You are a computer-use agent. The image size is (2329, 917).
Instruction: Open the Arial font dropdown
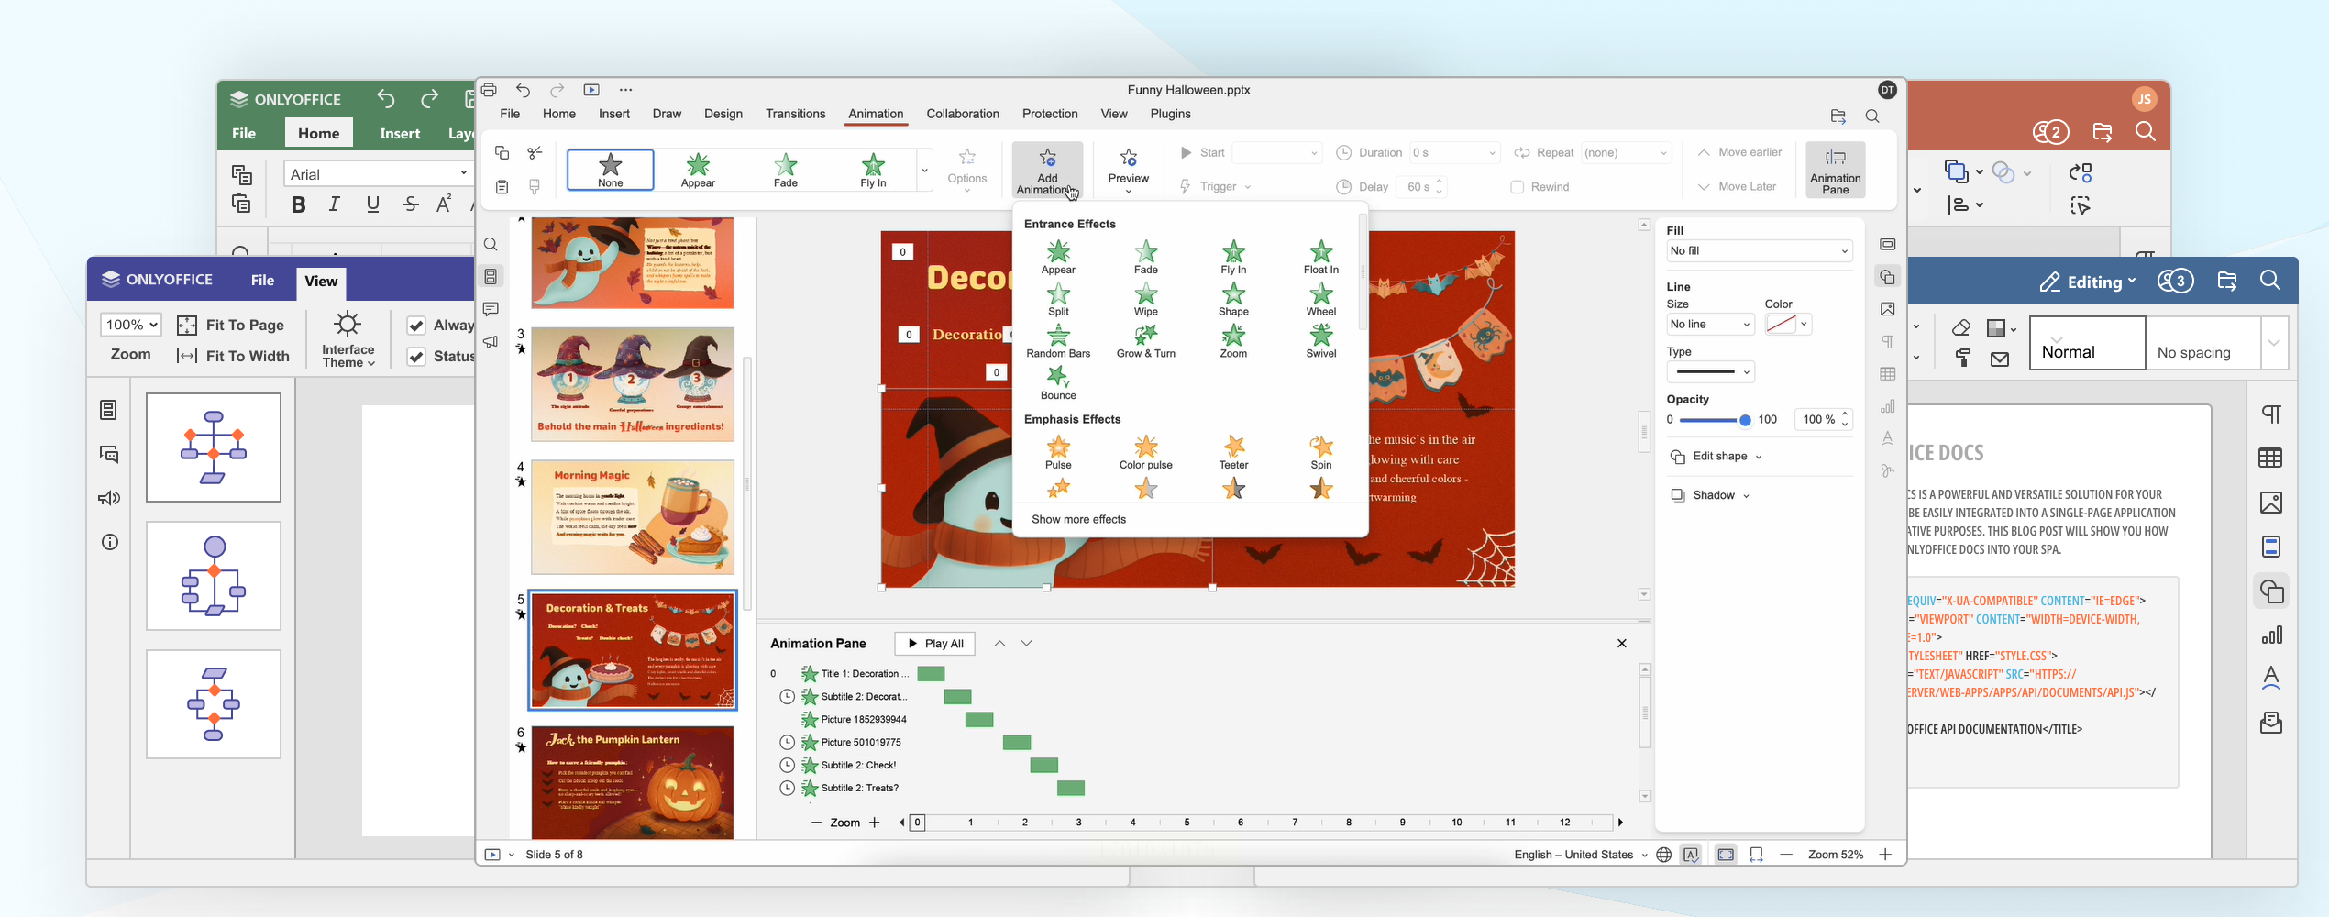[378, 174]
